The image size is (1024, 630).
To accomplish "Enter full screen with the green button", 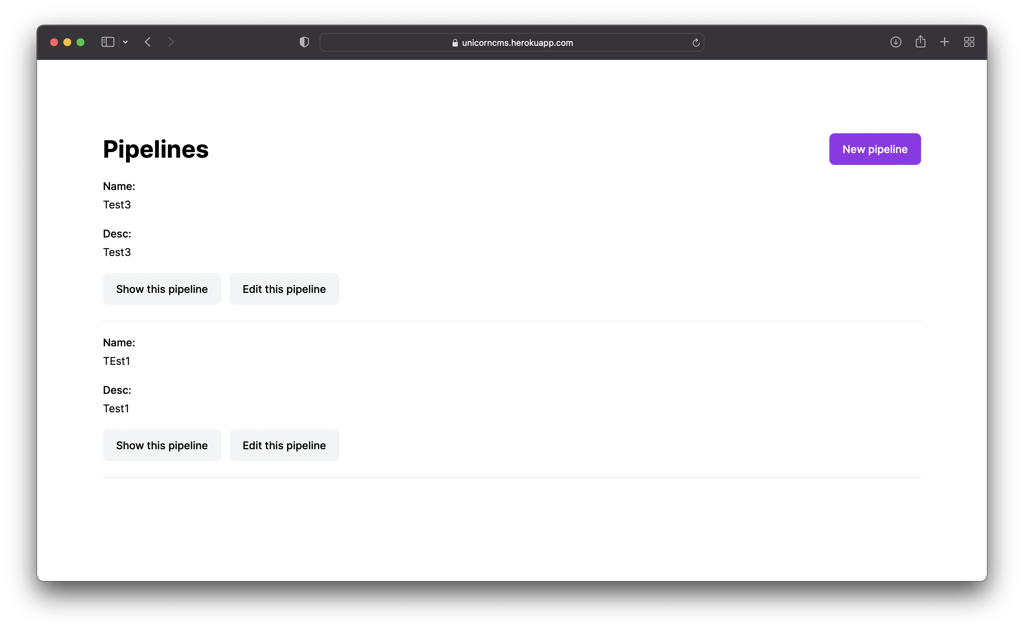I will (80, 42).
